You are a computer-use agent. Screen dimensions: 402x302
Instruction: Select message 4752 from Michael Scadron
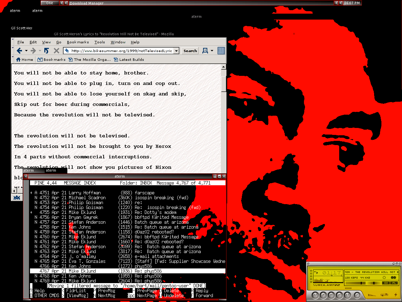[128, 197]
